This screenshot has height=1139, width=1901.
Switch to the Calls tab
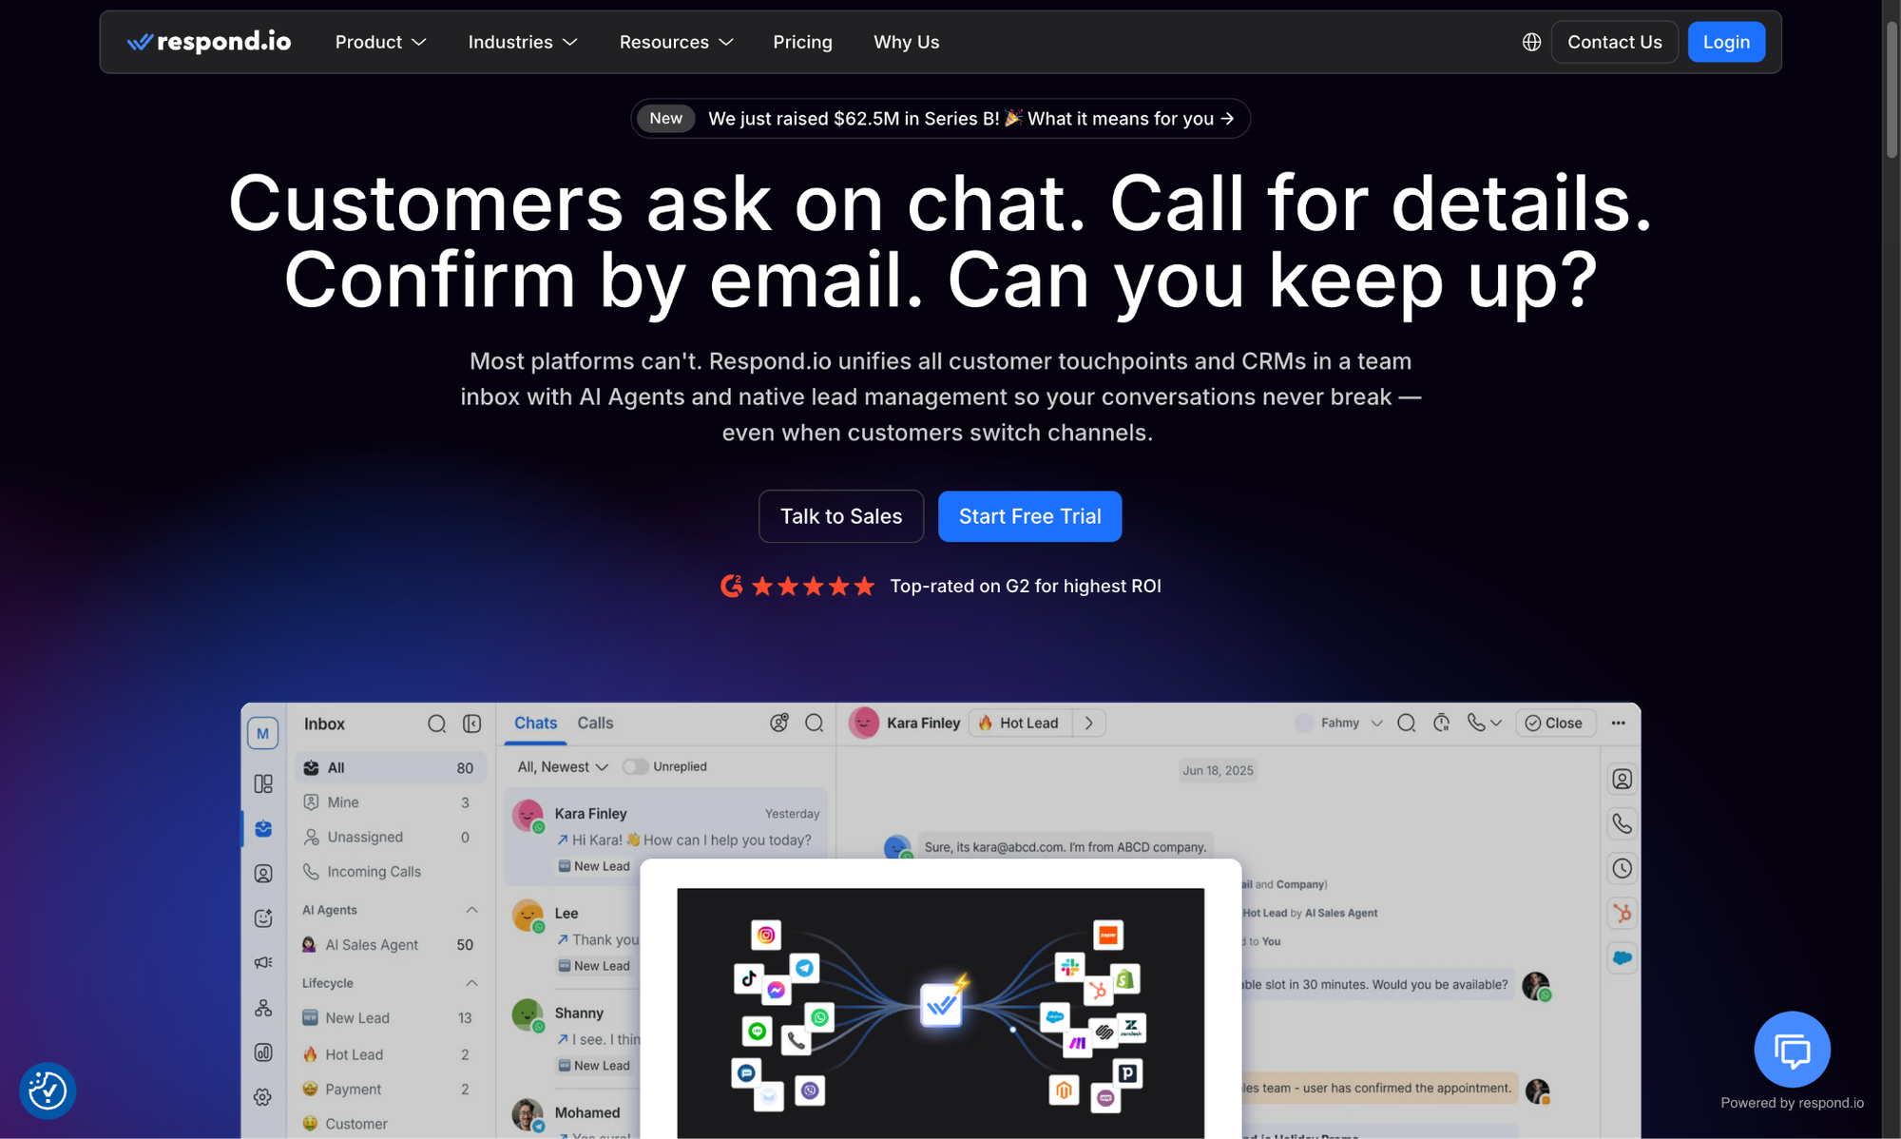[595, 723]
